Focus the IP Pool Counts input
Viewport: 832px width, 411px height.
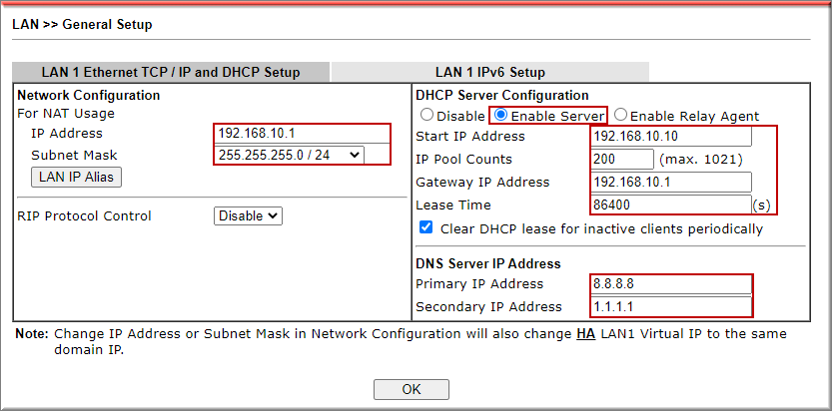click(x=621, y=159)
